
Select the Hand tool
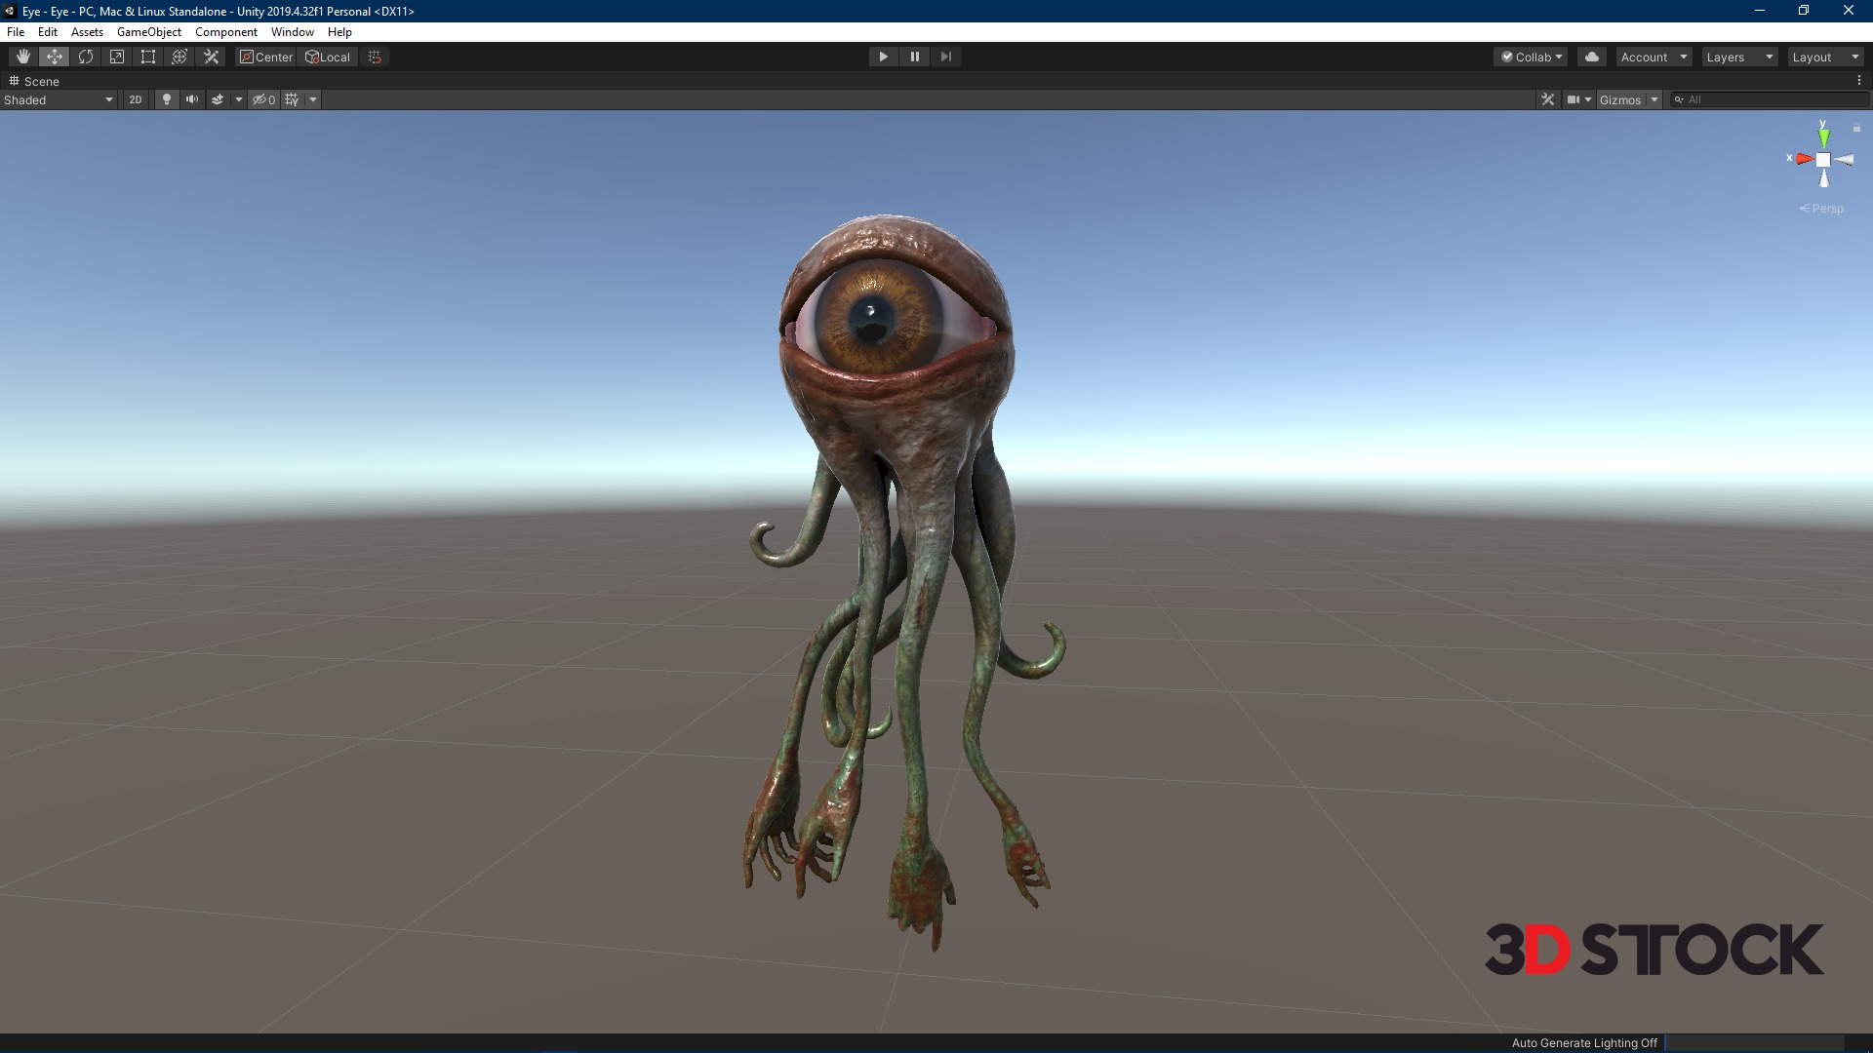pos(23,57)
